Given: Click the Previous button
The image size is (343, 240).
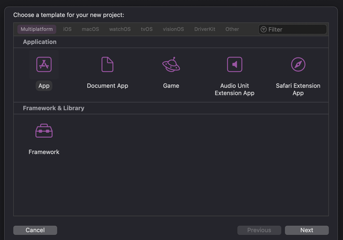Looking at the screenshot, I should coord(259,230).
